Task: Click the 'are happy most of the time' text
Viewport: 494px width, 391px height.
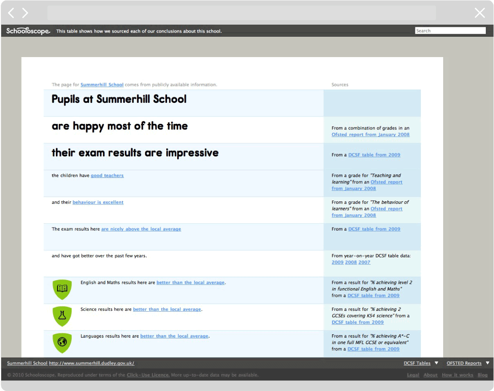Action: 120,126
